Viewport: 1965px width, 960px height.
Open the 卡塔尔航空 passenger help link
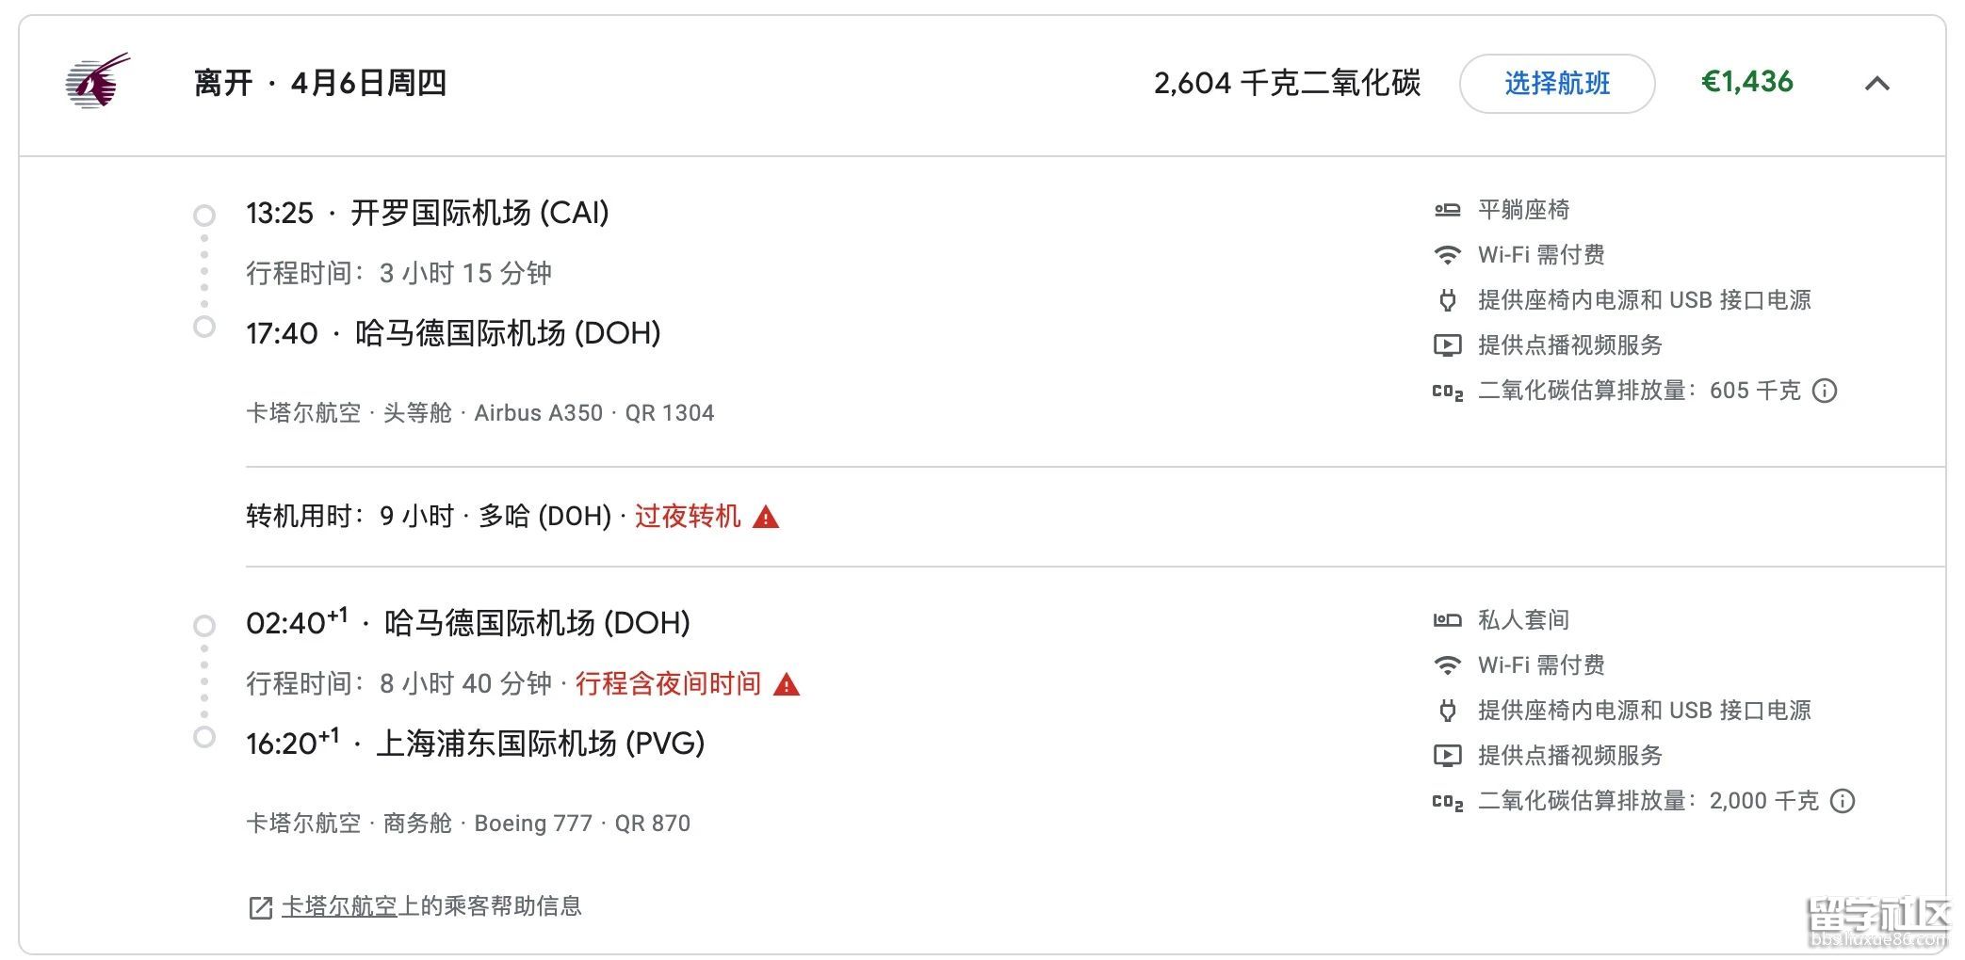(x=339, y=905)
